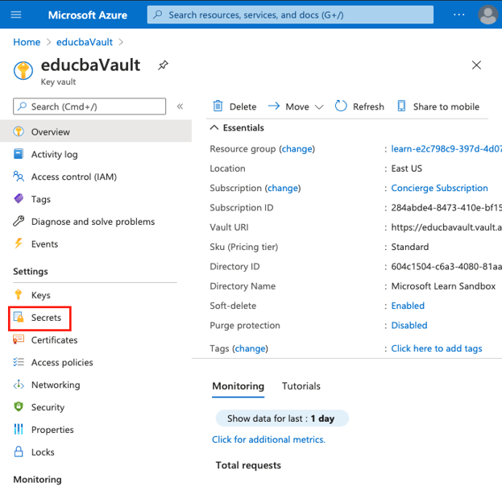
Task: Click the Overview key icon
Action: pyautogui.click(x=19, y=131)
